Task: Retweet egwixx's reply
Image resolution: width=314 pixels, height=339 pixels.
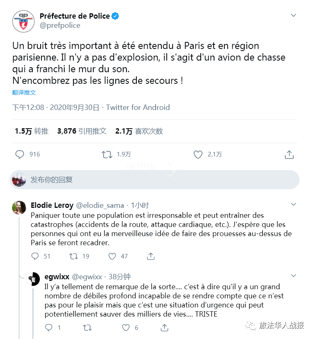Action: [87, 328]
